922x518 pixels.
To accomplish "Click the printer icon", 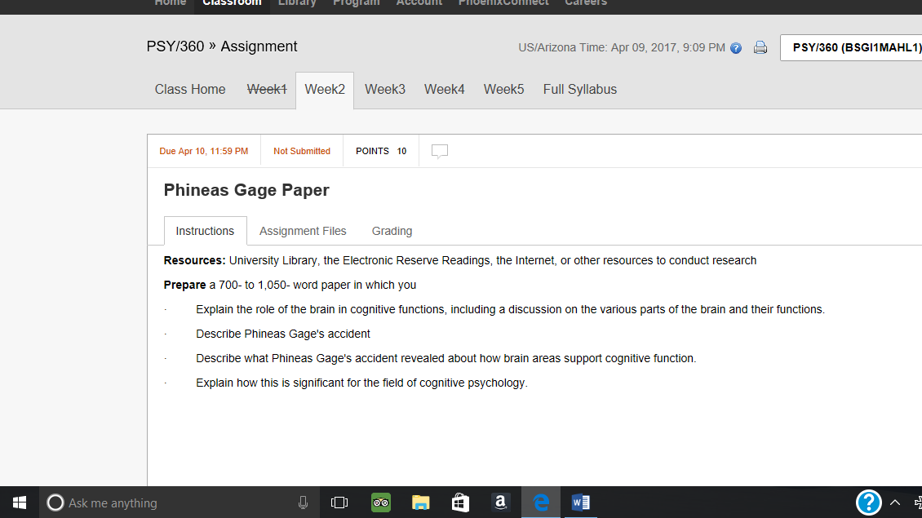I will point(760,47).
